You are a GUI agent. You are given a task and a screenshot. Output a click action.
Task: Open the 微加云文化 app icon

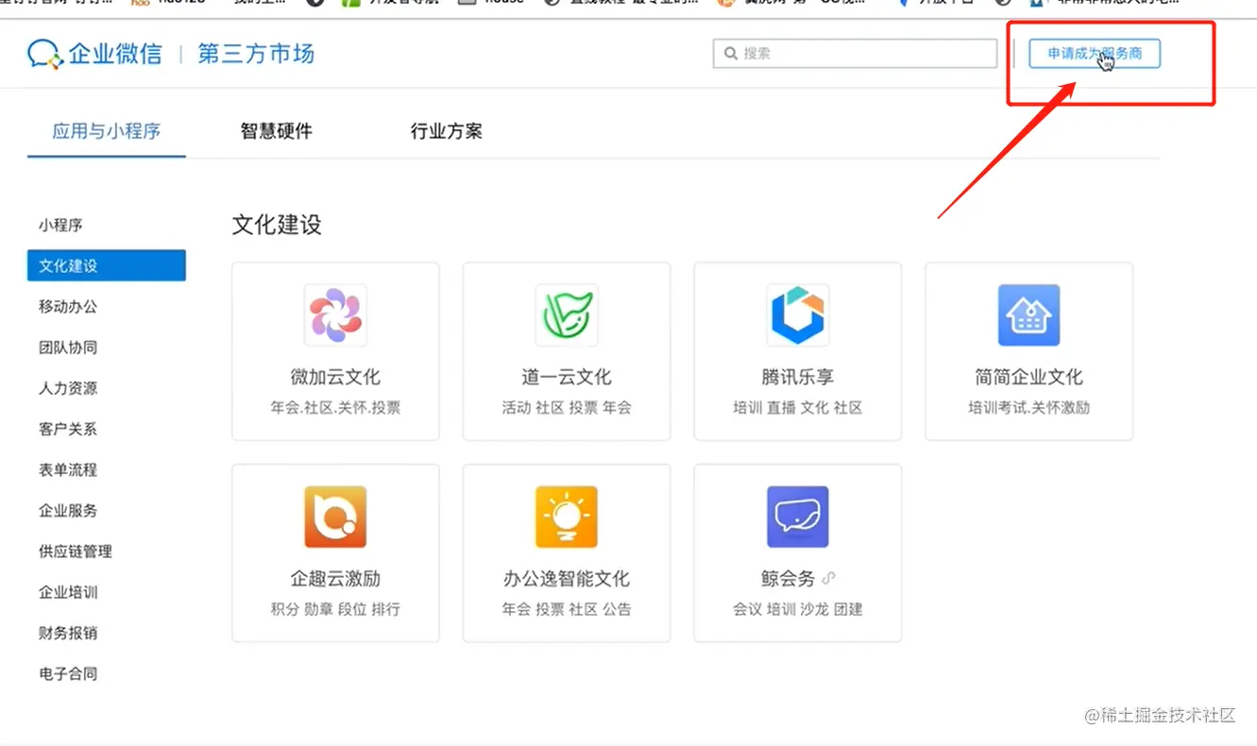tap(335, 315)
